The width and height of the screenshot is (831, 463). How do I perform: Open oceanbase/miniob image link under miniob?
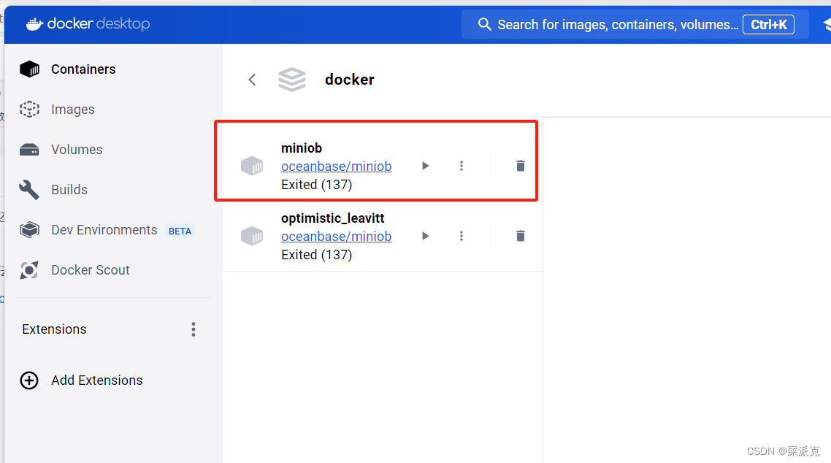coord(337,167)
